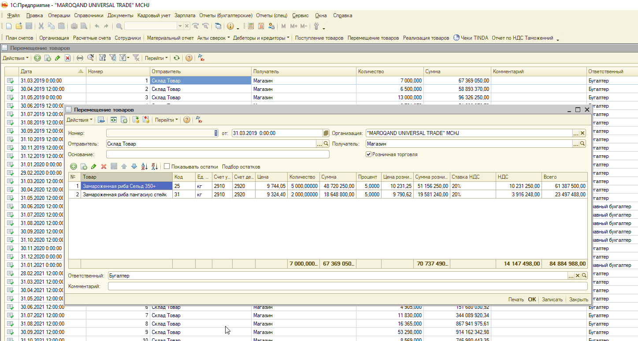The height and width of the screenshot is (341, 638).
Task: Click the wrench tools icon in main toolbar
Action: [x=316, y=26]
